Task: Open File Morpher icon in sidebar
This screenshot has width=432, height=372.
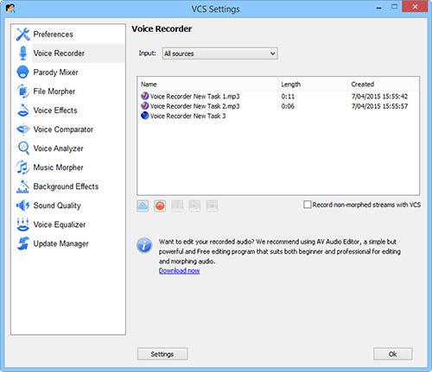Action: point(22,91)
